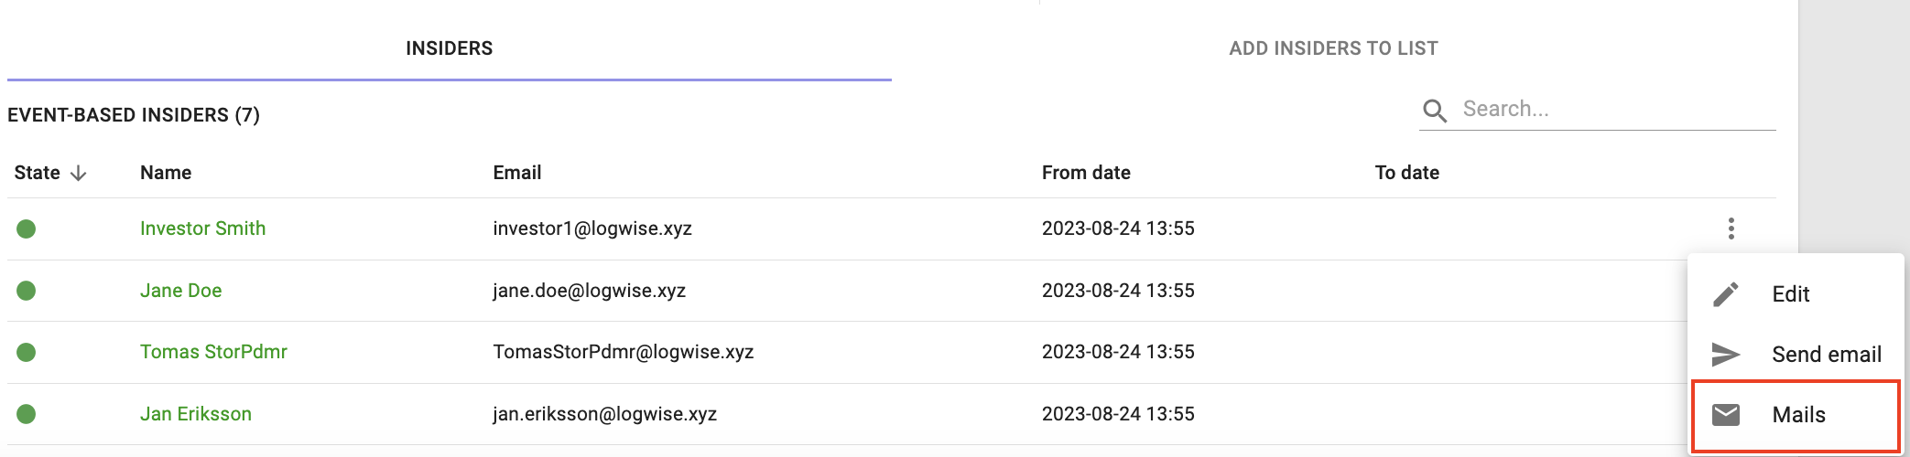Viewport: 1910px width, 457px height.
Task: Open the ADD INSIDERS TO LIST tab
Action: pyautogui.click(x=1333, y=48)
